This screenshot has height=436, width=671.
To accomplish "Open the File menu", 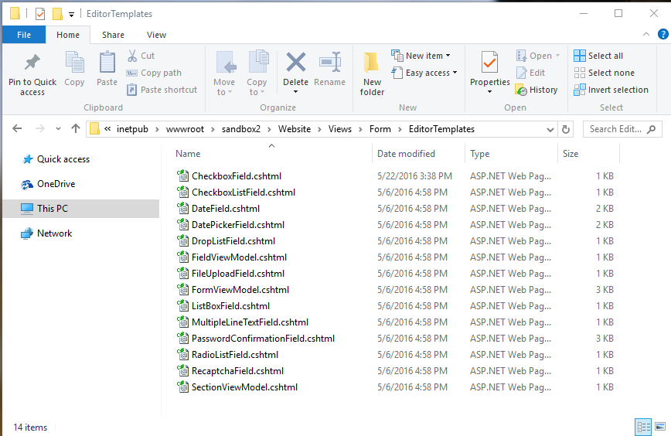I will (x=24, y=35).
